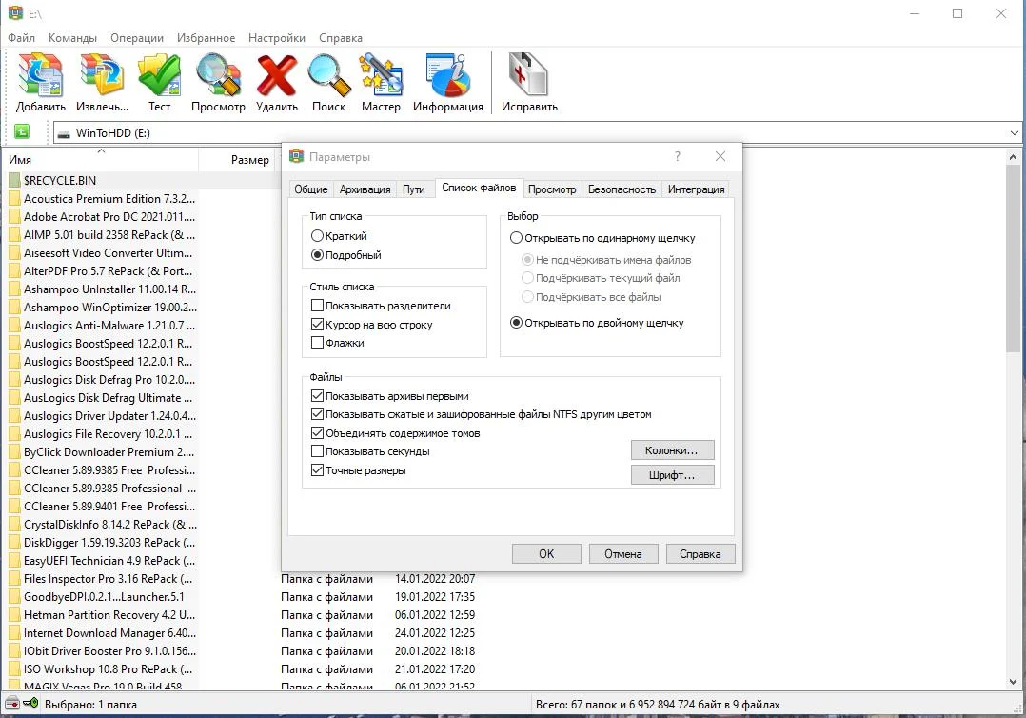Toggle NTFS compressed files color checkbox
The width and height of the screenshot is (1026, 718).
(x=317, y=414)
